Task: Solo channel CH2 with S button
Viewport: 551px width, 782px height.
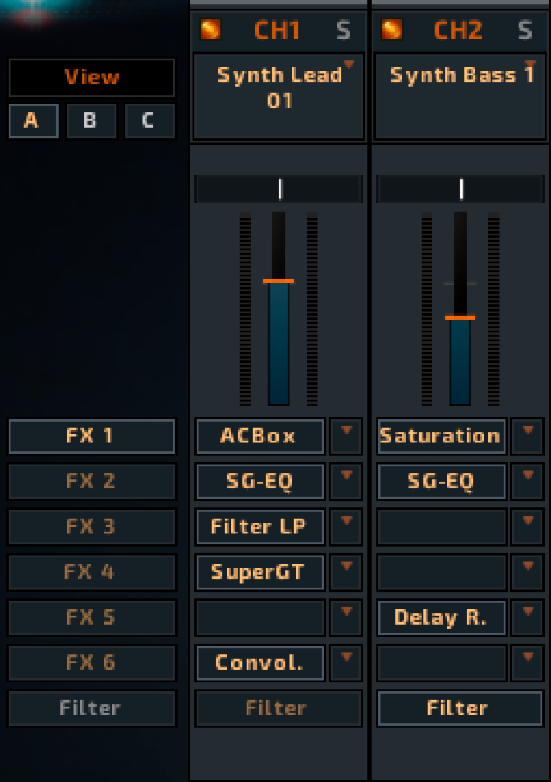Action: pyautogui.click(x=525, y=31)
